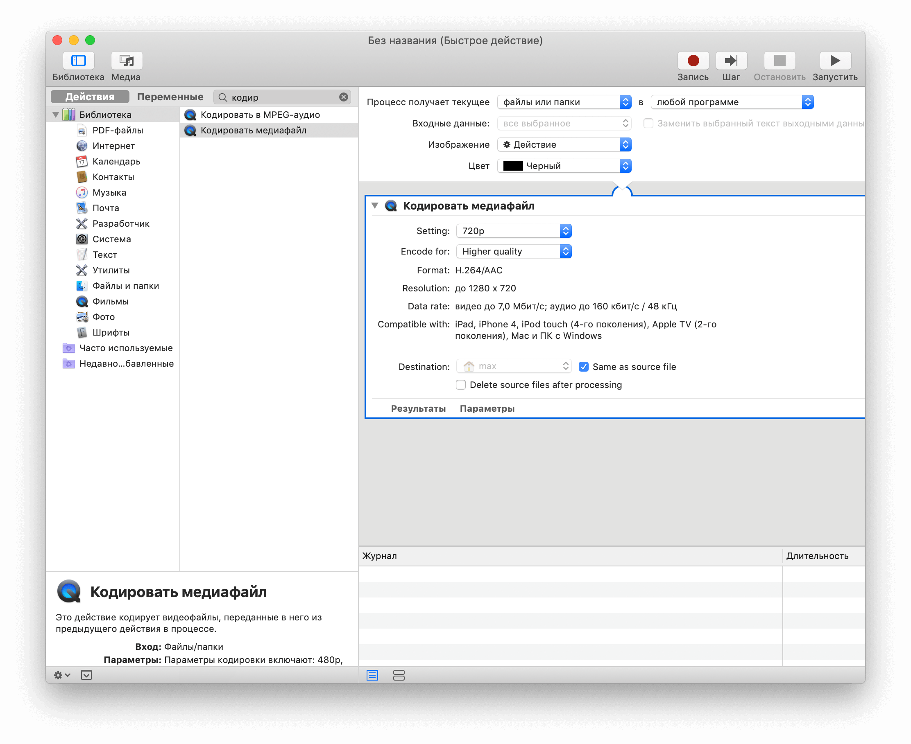Open the Цвет Черный color popup
Screen dimensions: 911x744
click(x=564, y=166)
